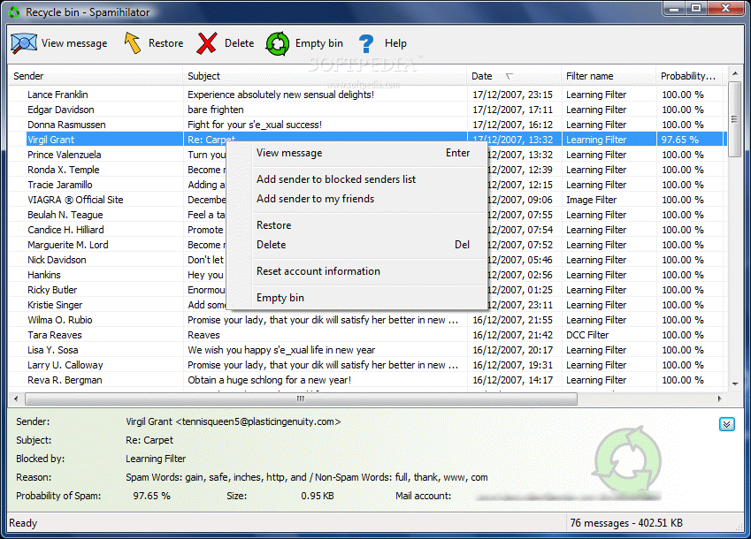
Task: Click the Restore arrow toolbar icon
Action: click(x=133, y=42)
